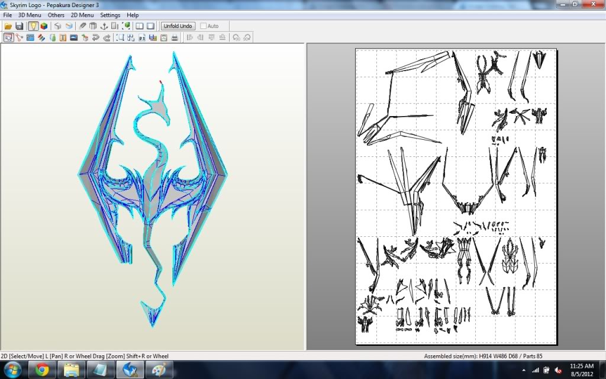Redo the action with right arrow icon
This screenshot has width=606, height=379.
107,37
